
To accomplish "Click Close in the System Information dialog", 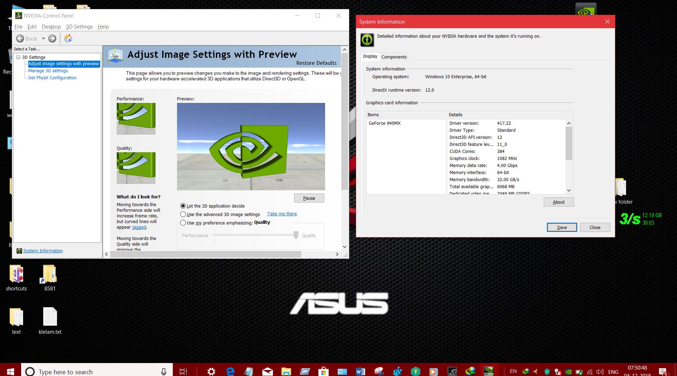I will coord(595,227).
